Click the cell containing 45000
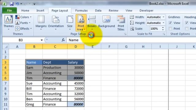Screen dimensions: 196x110 (76, 83)
